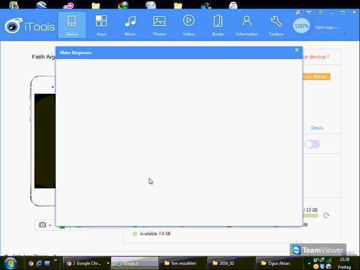
Task: Refresh the device storage info
Action: coord(326,215)
